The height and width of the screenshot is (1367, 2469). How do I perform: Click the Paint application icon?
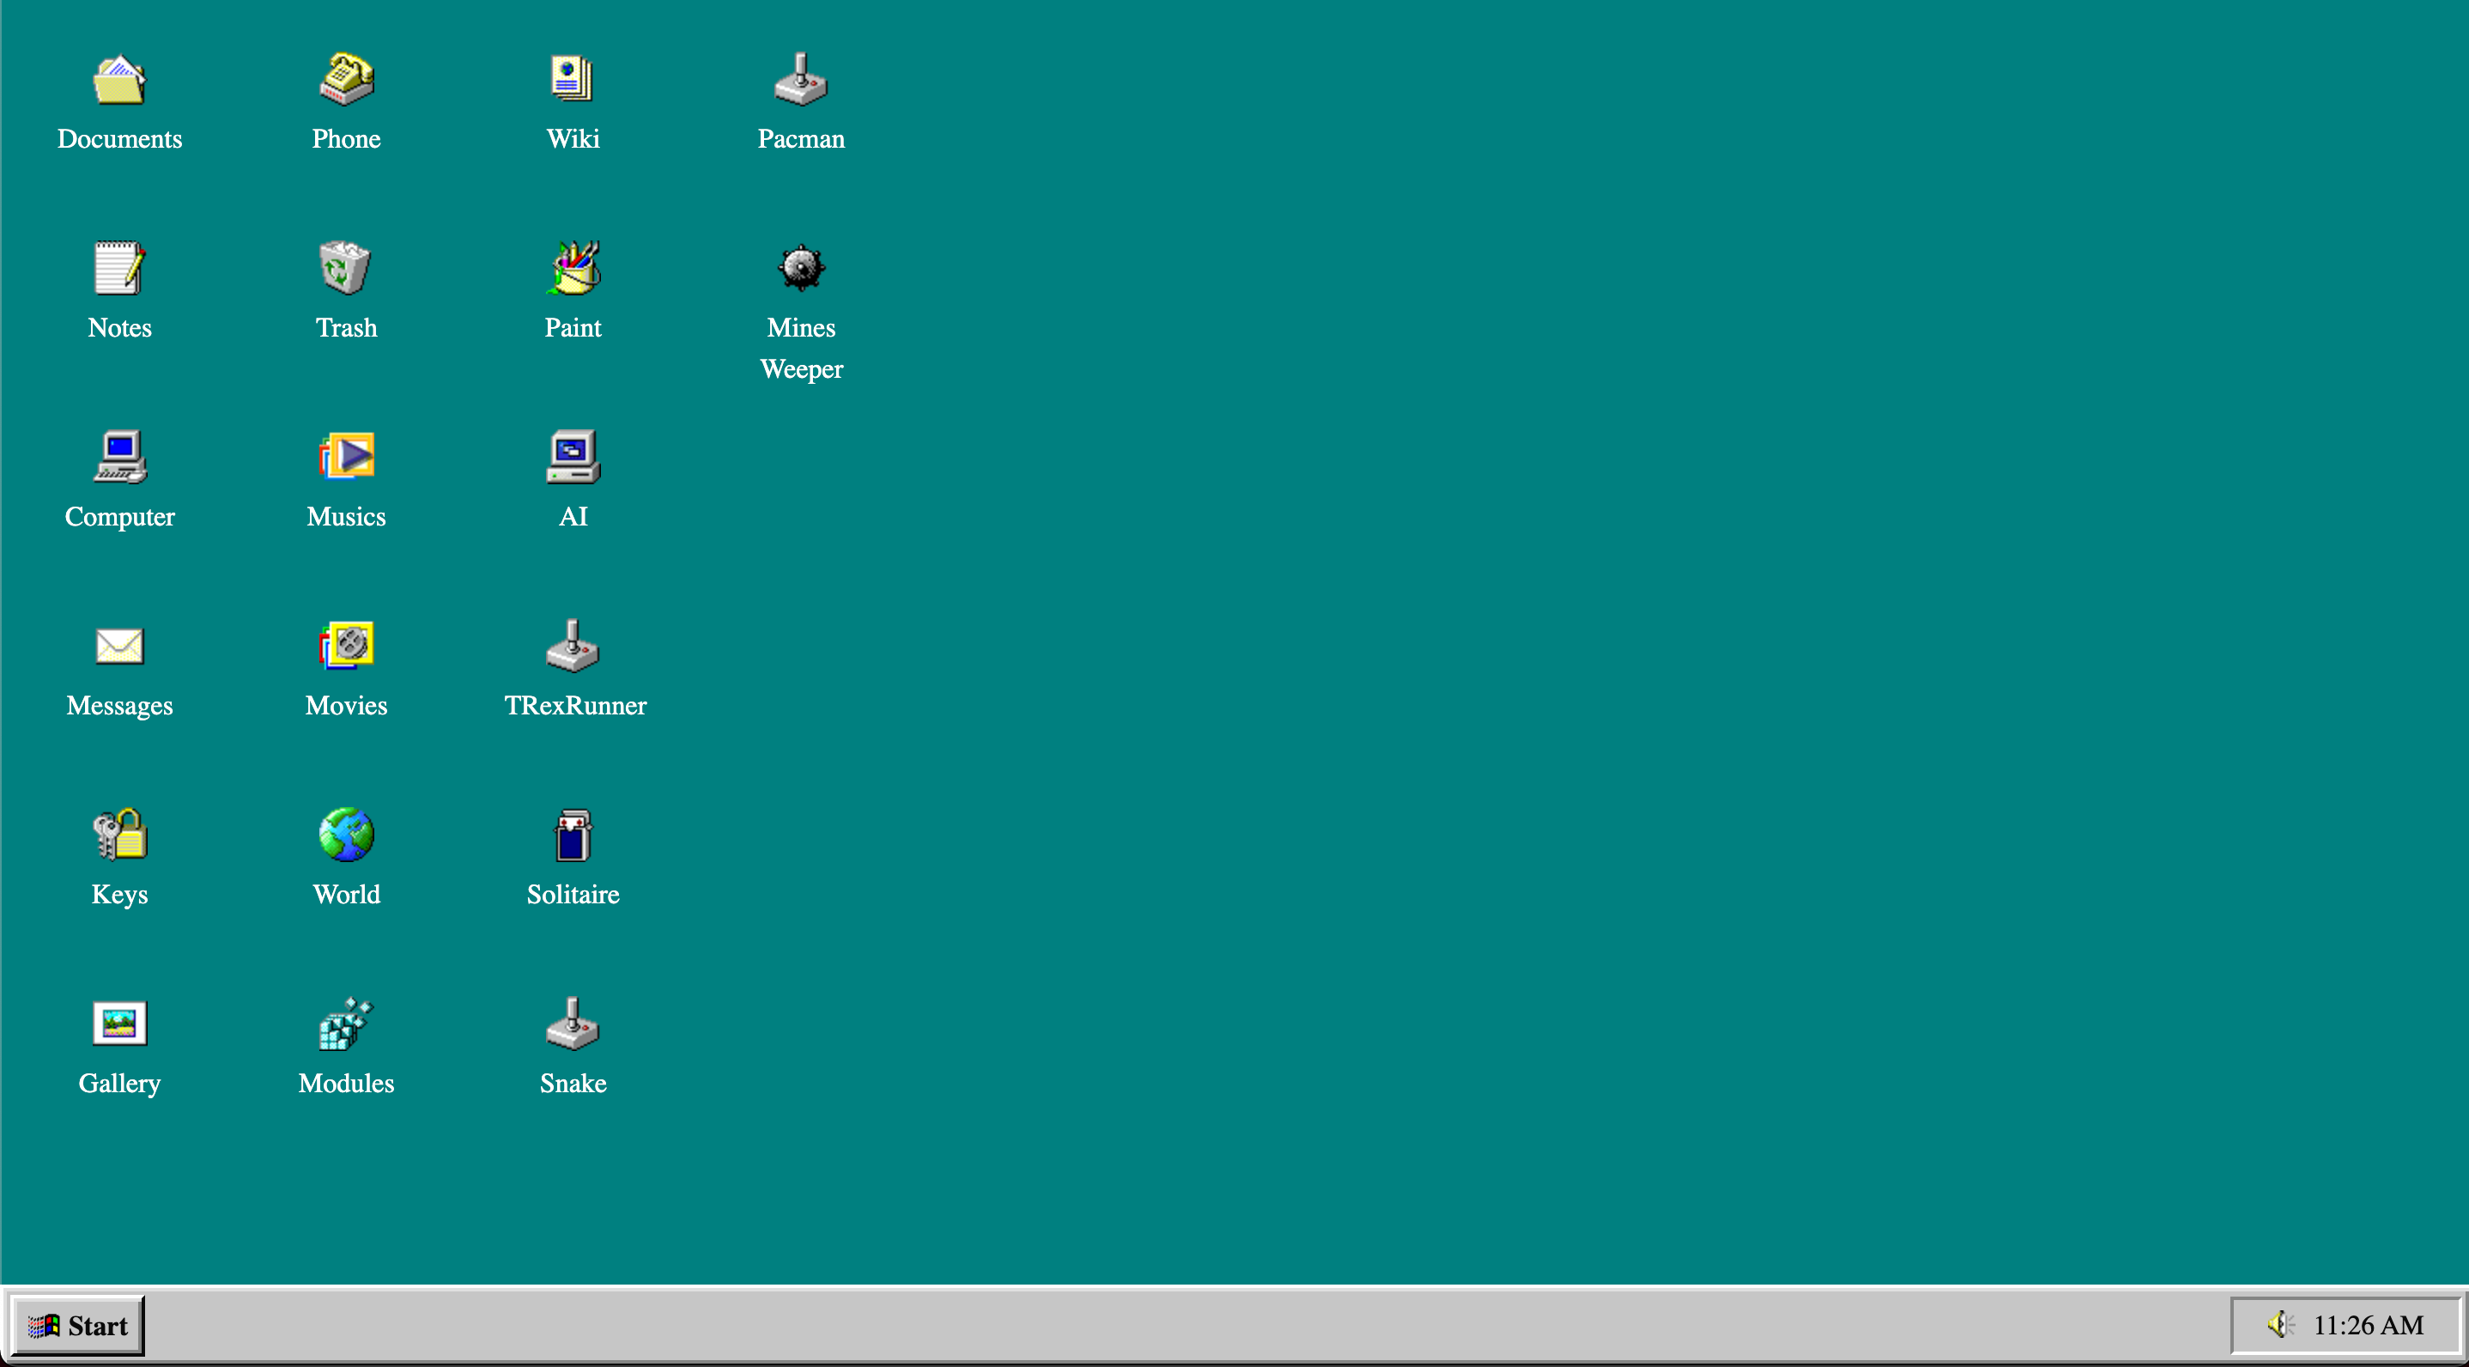tap(573, 269)
